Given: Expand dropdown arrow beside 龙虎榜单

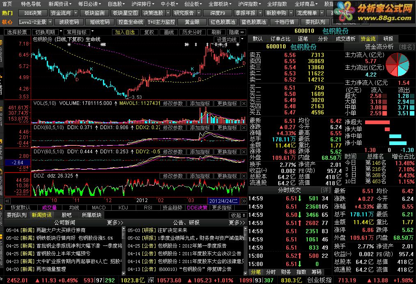Looking at the screenshot, I should click(x=322, y=13).
